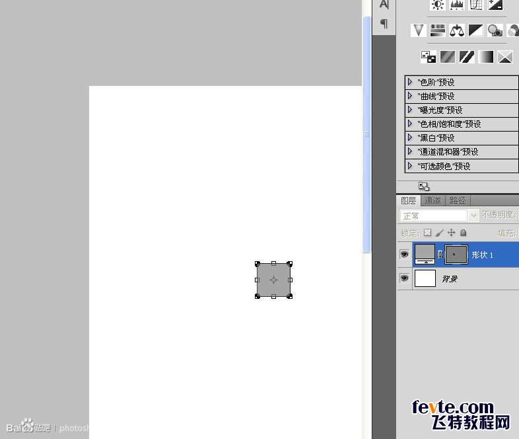Click the link icon on 形状 1 layer
Screen dimensions: 519x439
coord(440,254)
